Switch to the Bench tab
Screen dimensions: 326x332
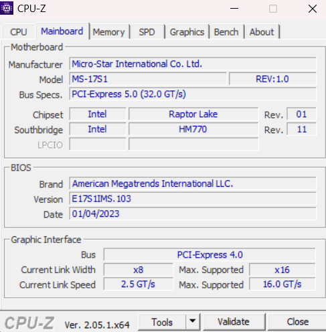coord(226,32)
